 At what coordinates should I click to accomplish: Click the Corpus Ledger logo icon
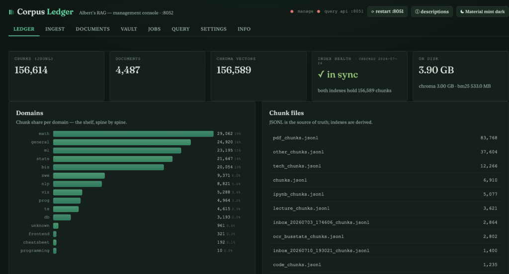tap(11, 12)
